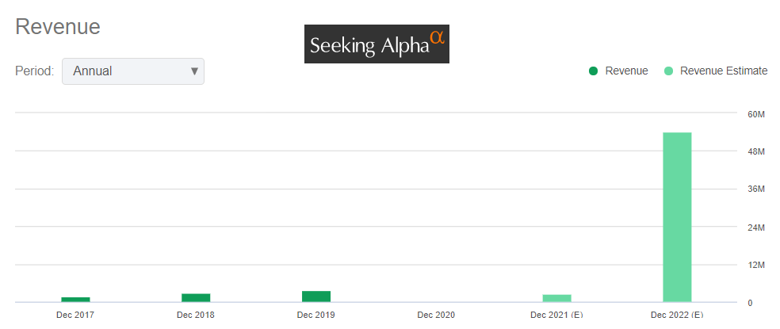This screenshot has height=329, width=780.
Task: Toggle the Revenue legend dot
Action: click(593, 71)
